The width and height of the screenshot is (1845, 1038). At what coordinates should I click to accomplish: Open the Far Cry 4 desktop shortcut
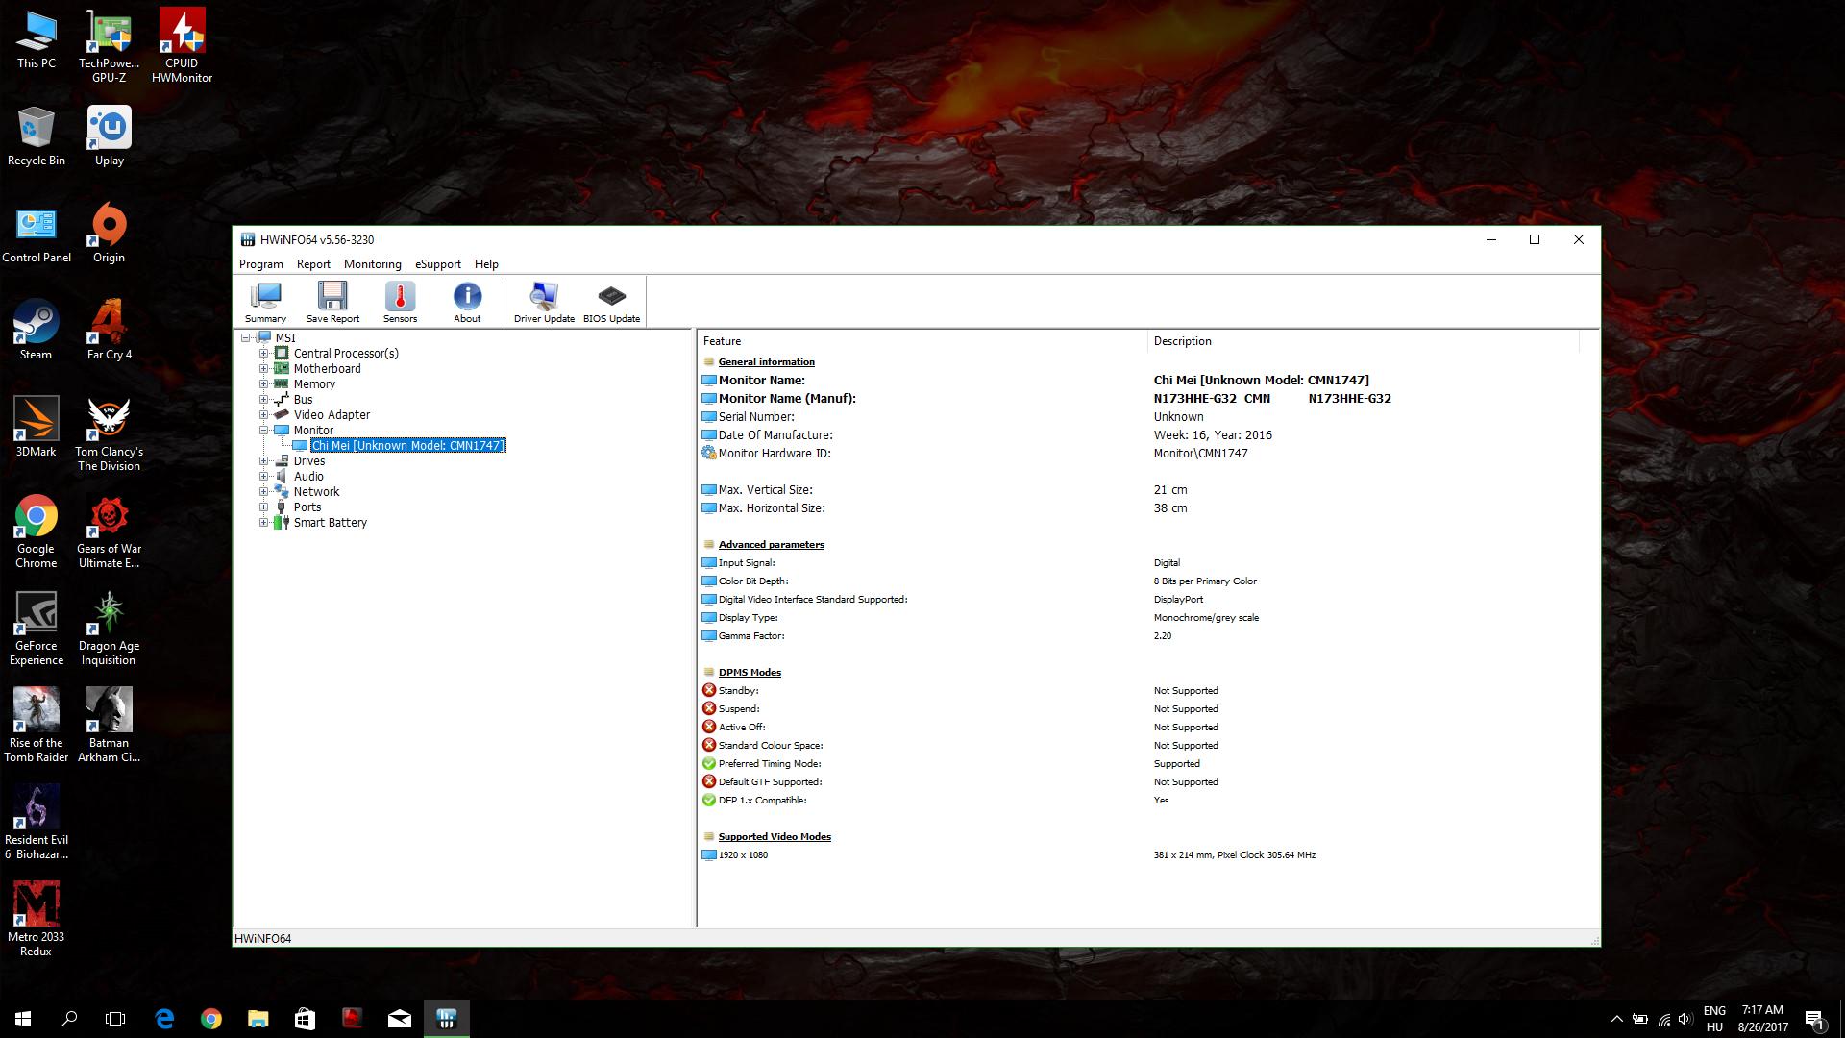point(109,331)
